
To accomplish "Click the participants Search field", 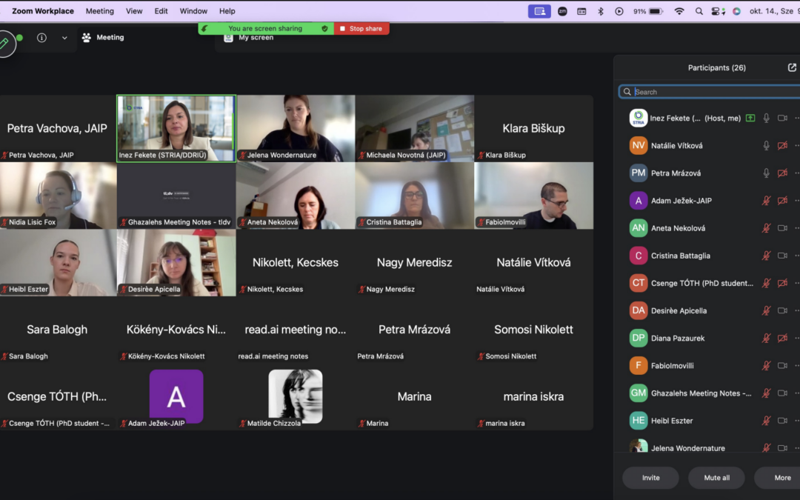I will (709, 92).
